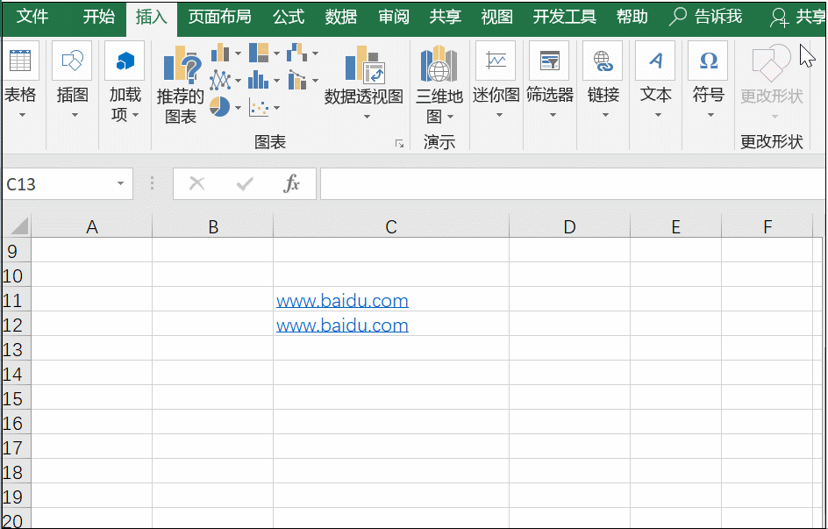Image resolution: width=828 pixels, height=529 pixels.
Task: Select row 15 header
Action: click(x=16, y=398)
